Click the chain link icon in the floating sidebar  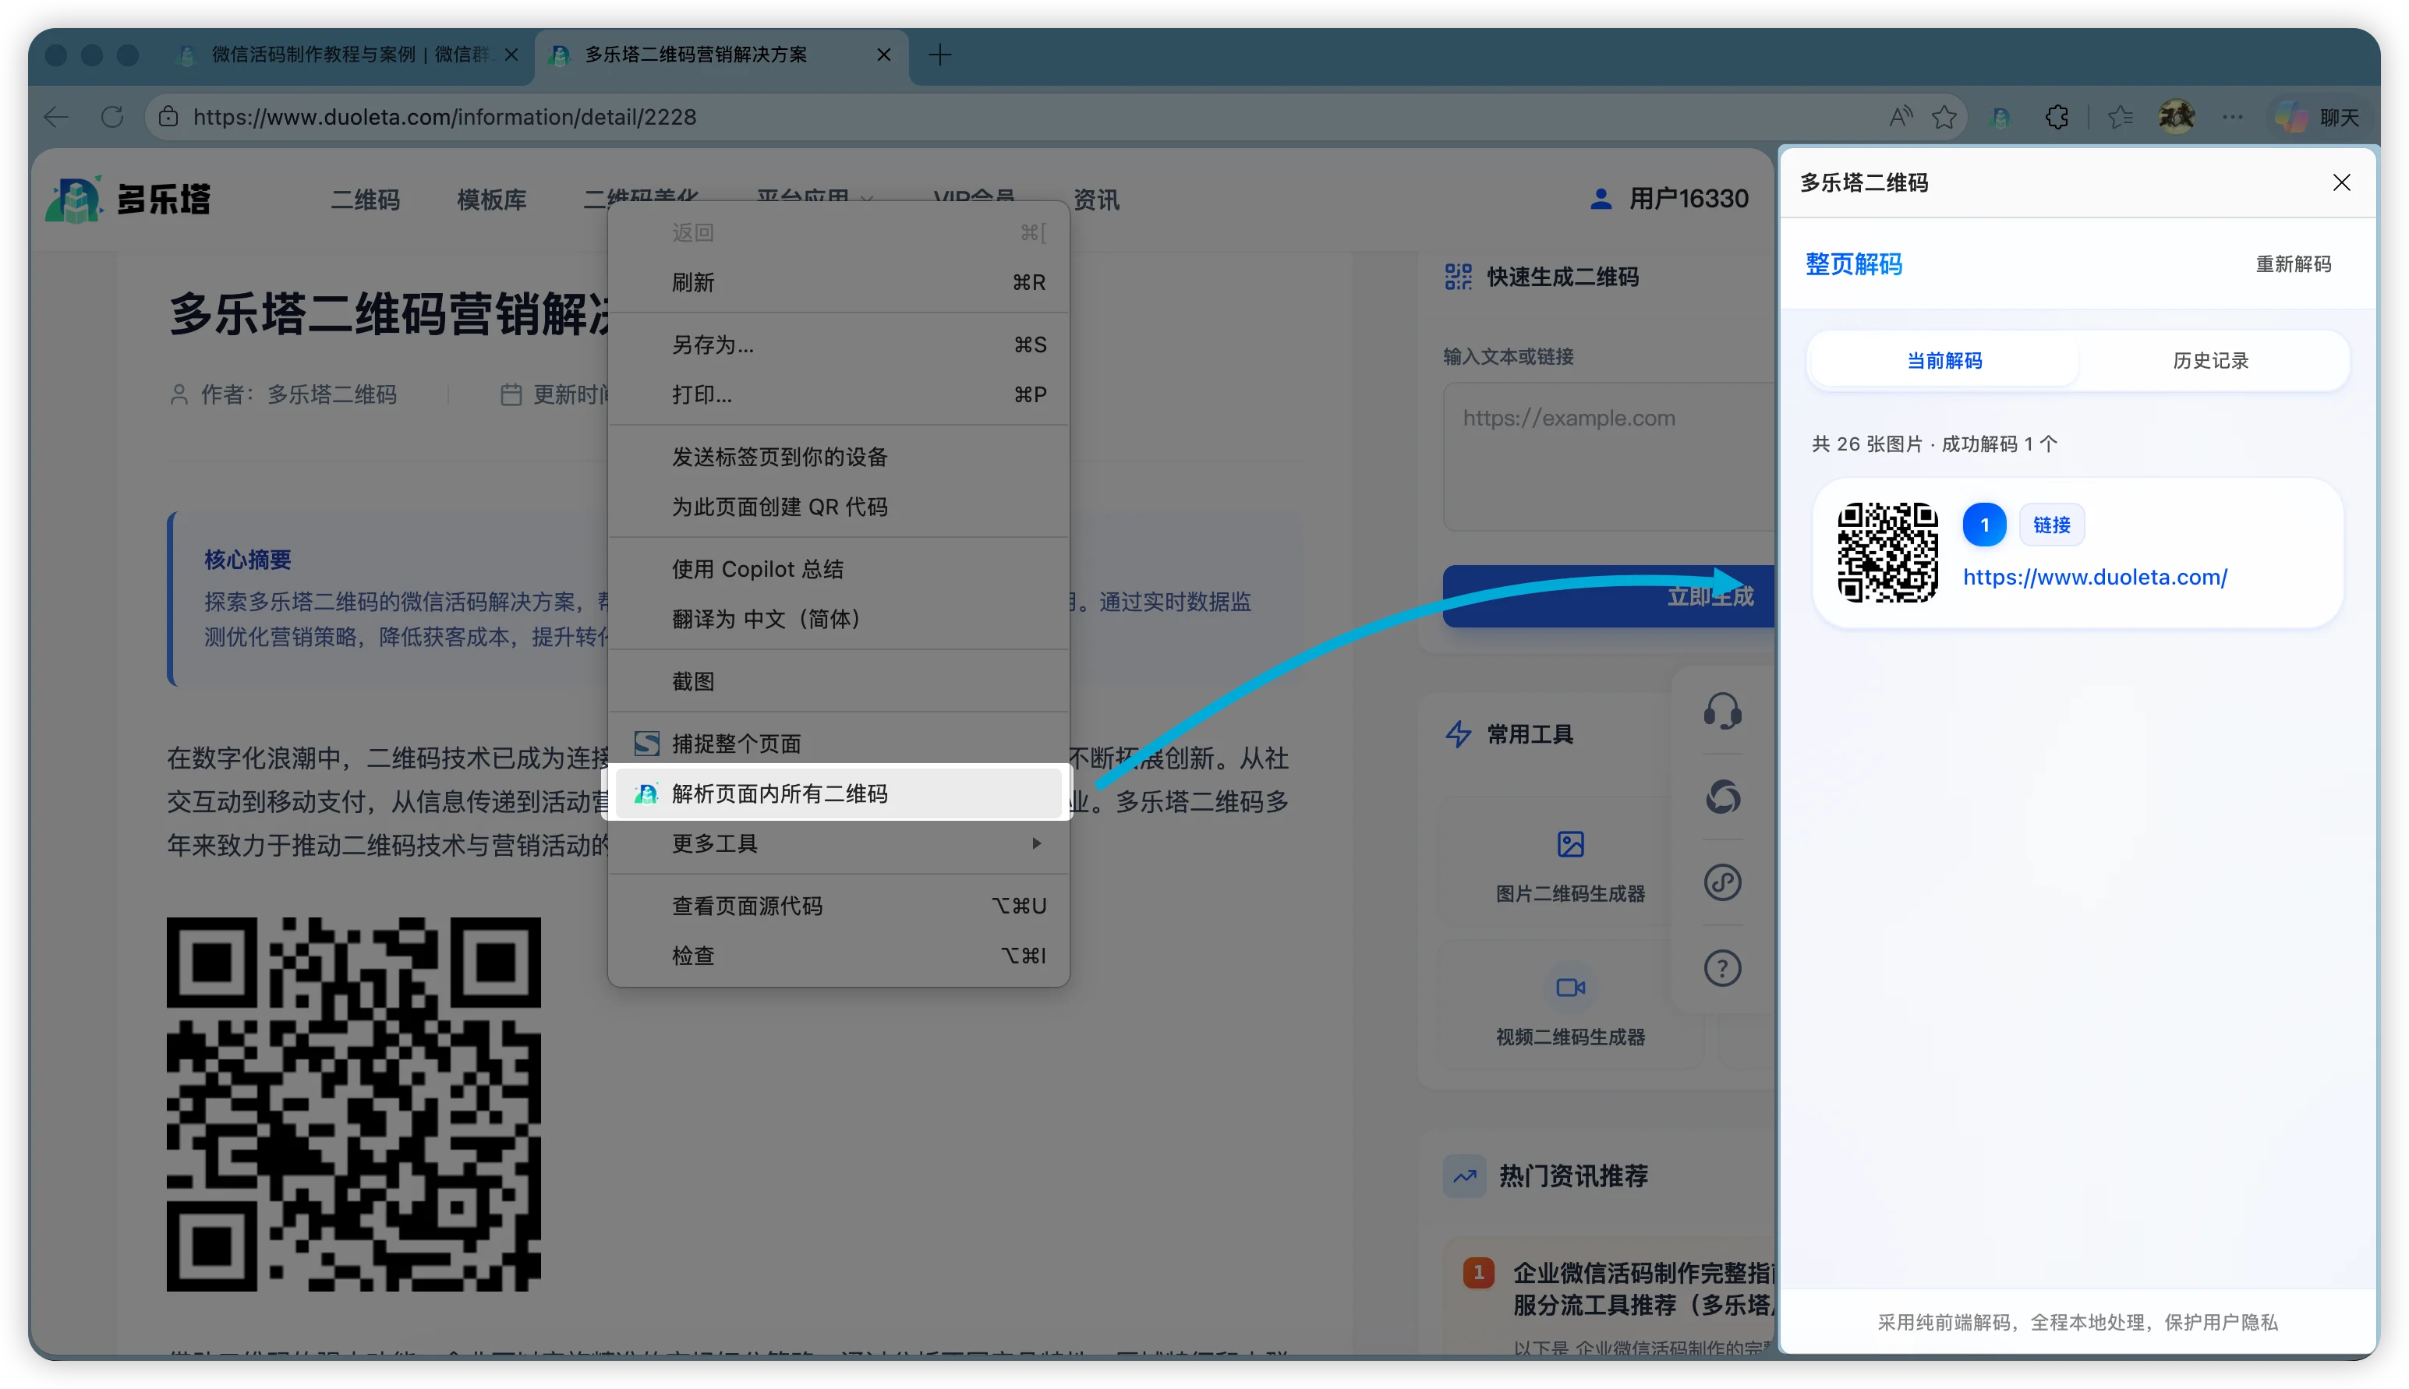(1722, 882)
